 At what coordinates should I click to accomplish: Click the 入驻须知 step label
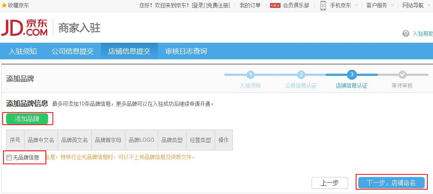point(250,86)
